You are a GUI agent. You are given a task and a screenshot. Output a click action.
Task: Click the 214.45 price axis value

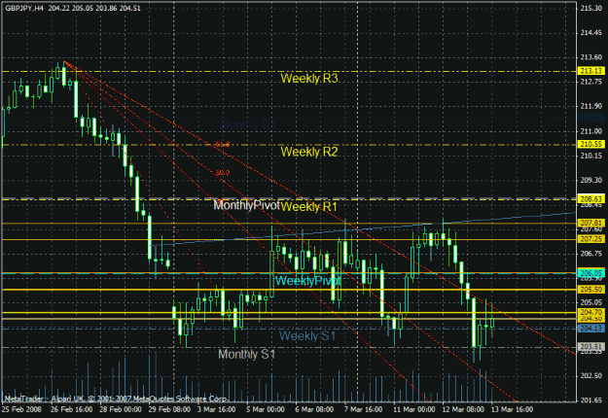point(590,33)
